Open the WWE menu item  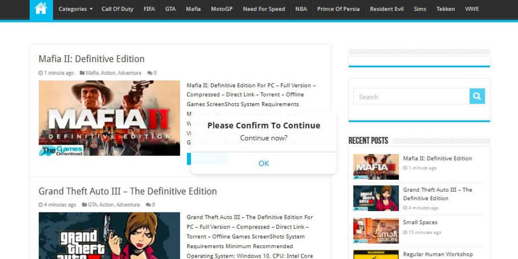(x=472, y=9)
